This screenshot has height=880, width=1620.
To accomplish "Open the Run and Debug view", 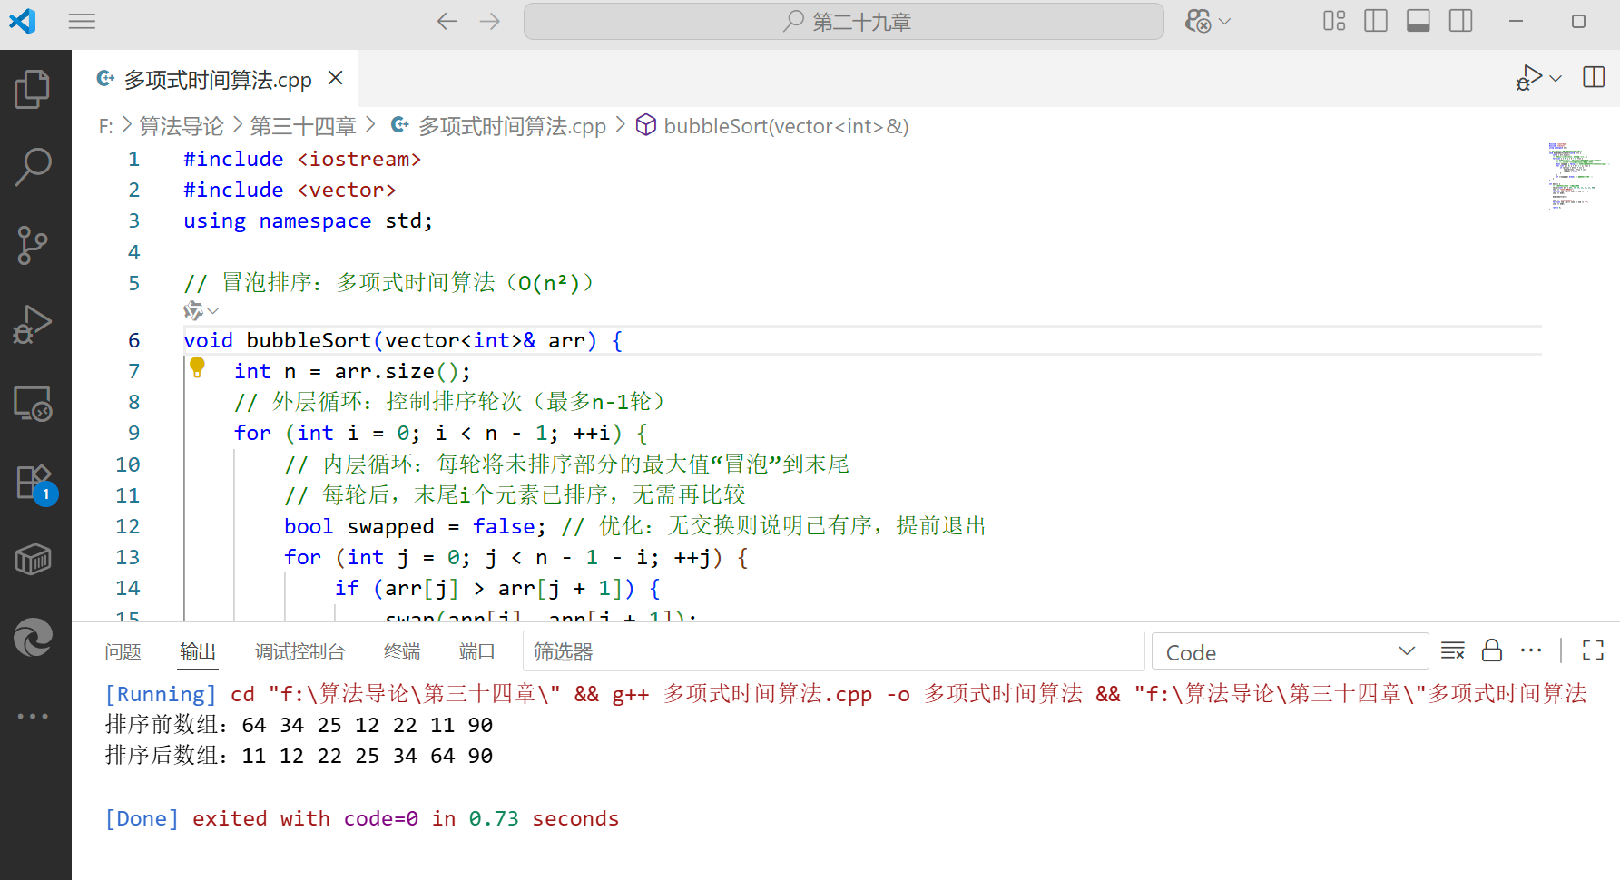I will point(33,324).
